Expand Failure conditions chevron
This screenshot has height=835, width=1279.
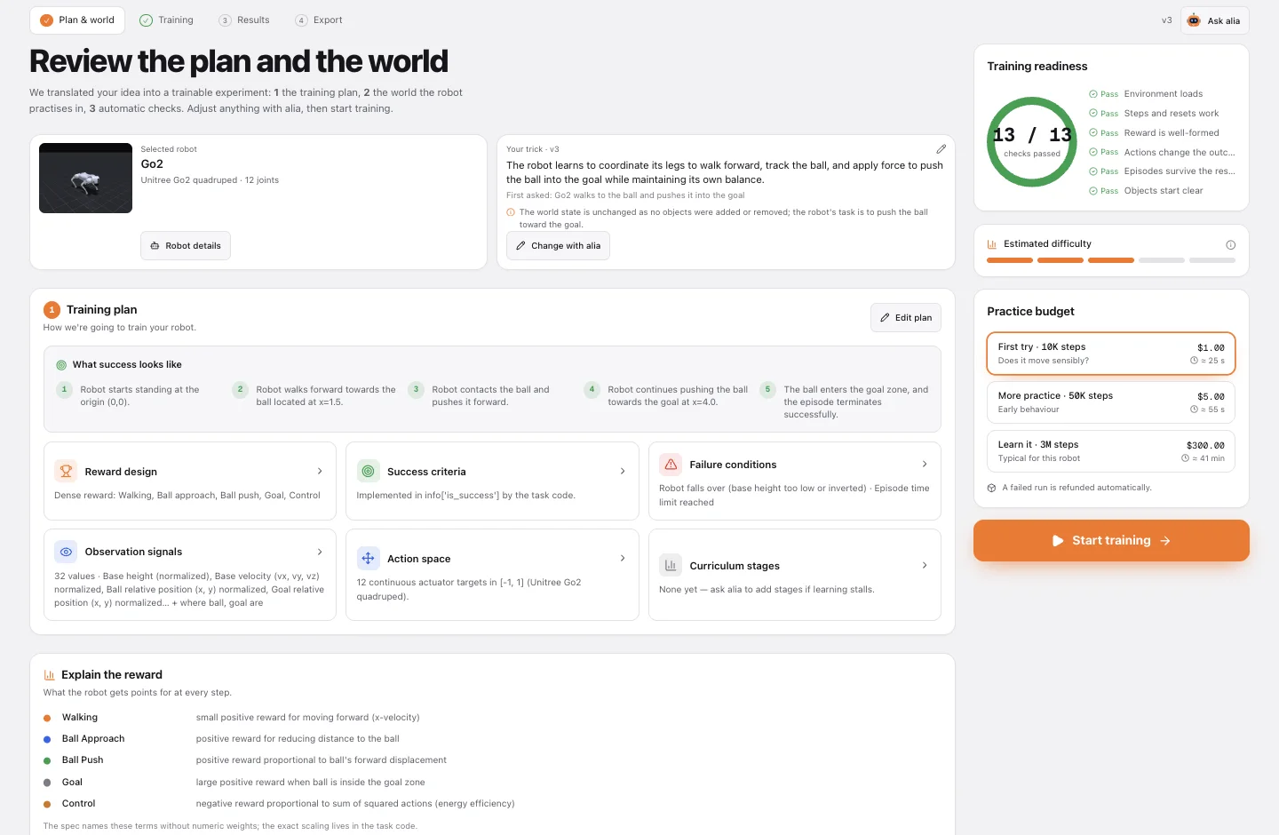pos(925,464)
